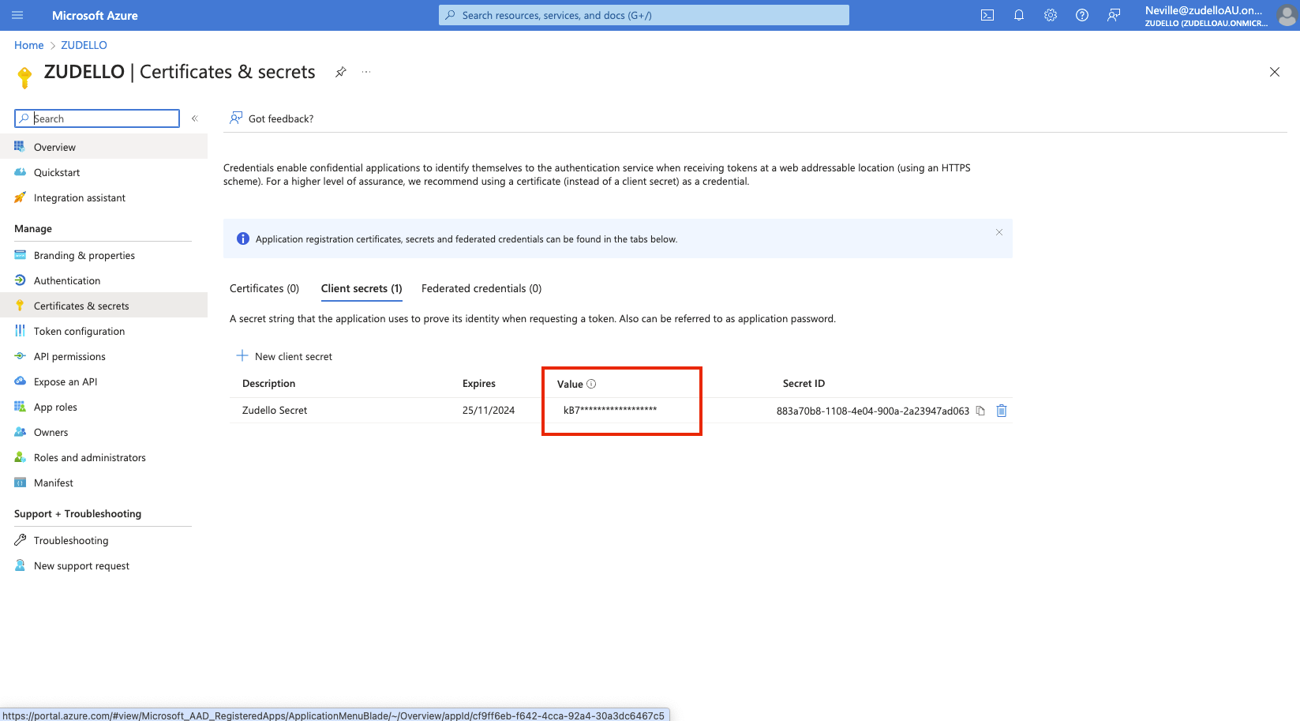Click the Token configuration bars icon

pos(20,331)
